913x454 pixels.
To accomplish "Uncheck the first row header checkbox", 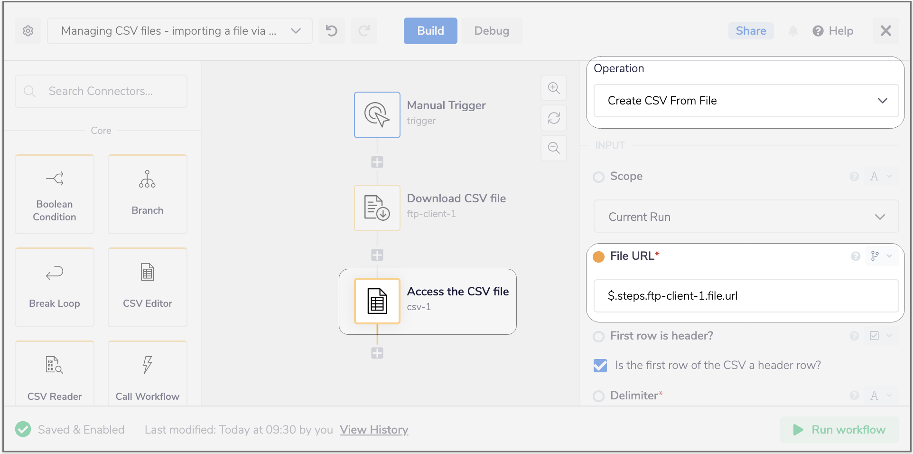I will pyautogui.click(x=600, y=365).
